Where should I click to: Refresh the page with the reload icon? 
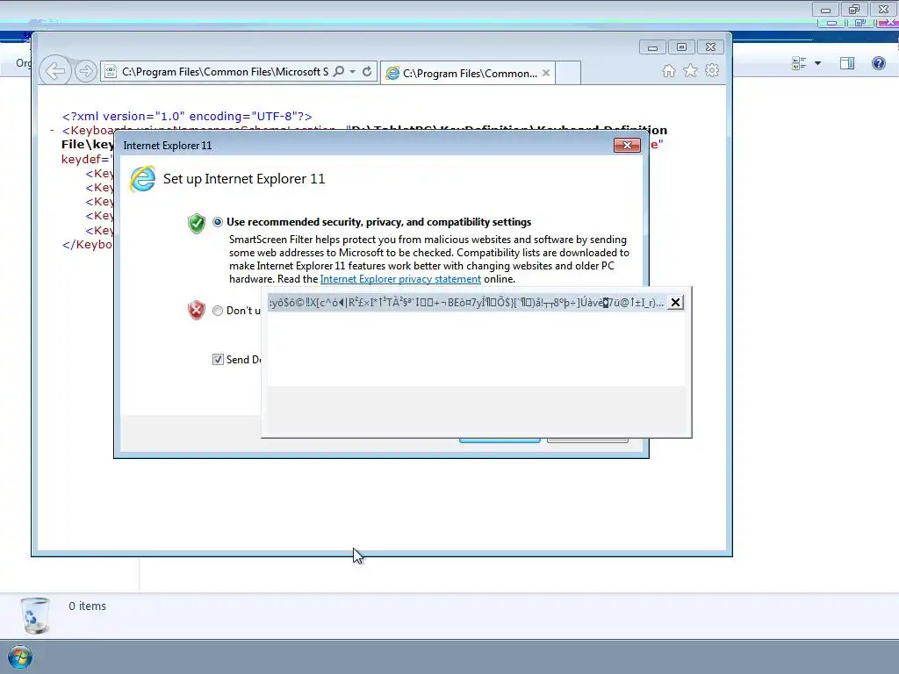(x=367, y=72)
